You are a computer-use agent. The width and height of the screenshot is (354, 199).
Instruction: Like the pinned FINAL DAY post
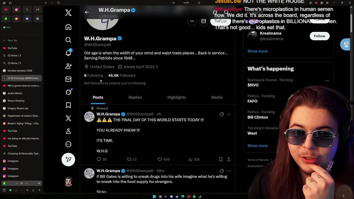pos(160,159)
